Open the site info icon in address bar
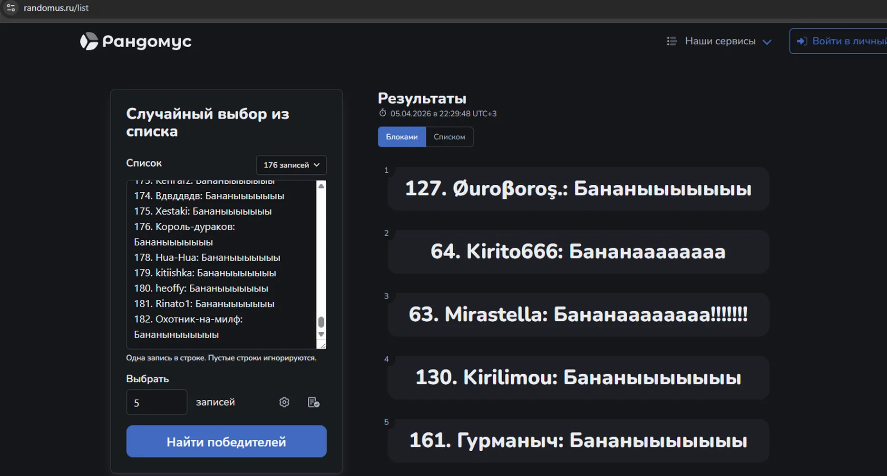 click(10, 8)
